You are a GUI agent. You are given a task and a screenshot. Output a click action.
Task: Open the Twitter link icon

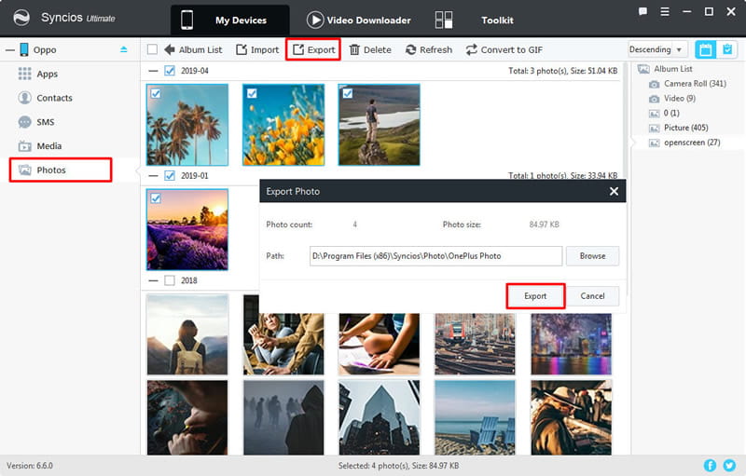pos(729,466)
